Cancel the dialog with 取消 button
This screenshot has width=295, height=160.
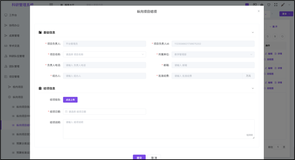coord(154,158)
